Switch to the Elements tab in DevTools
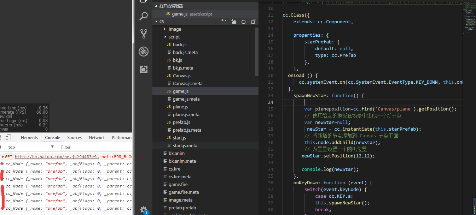Viewport: 476px width, 215px height. (x=29, y=138)
